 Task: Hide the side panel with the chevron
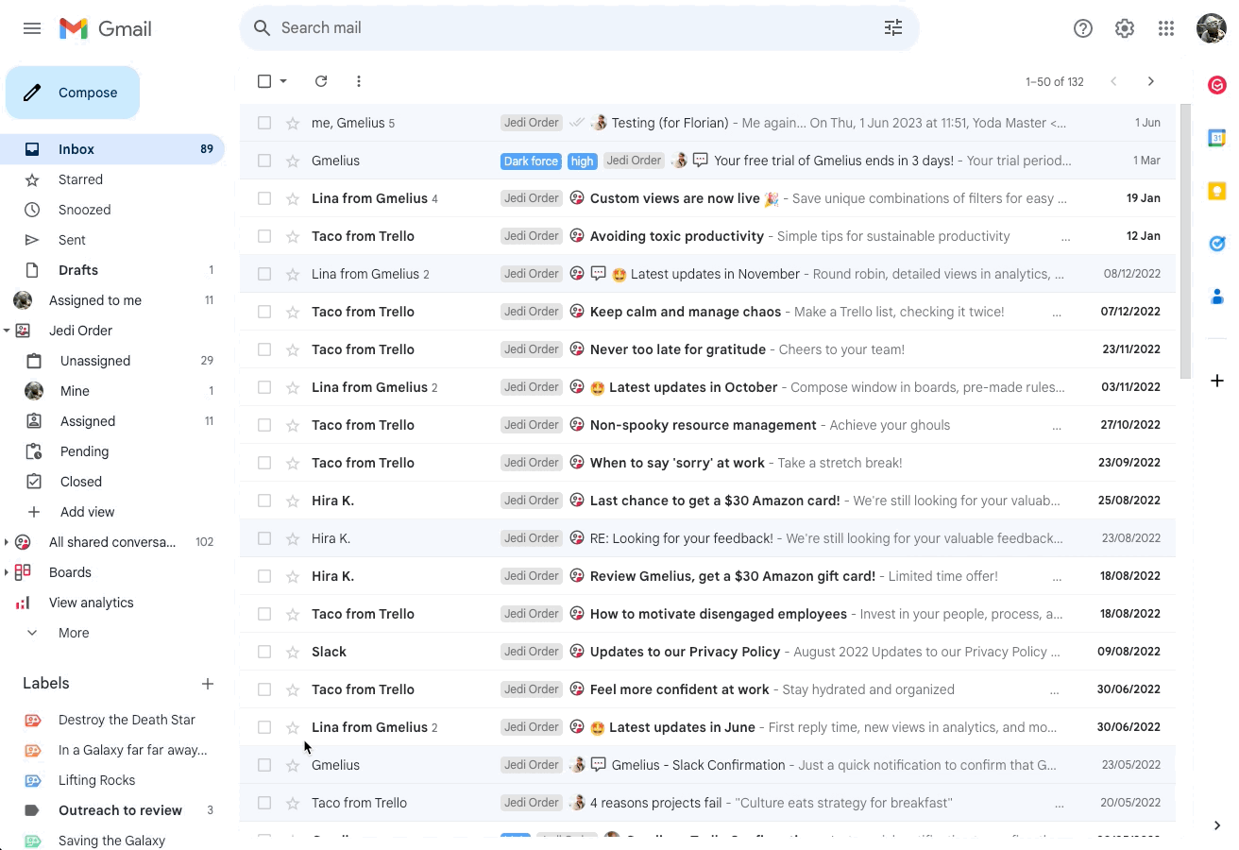1217,825
